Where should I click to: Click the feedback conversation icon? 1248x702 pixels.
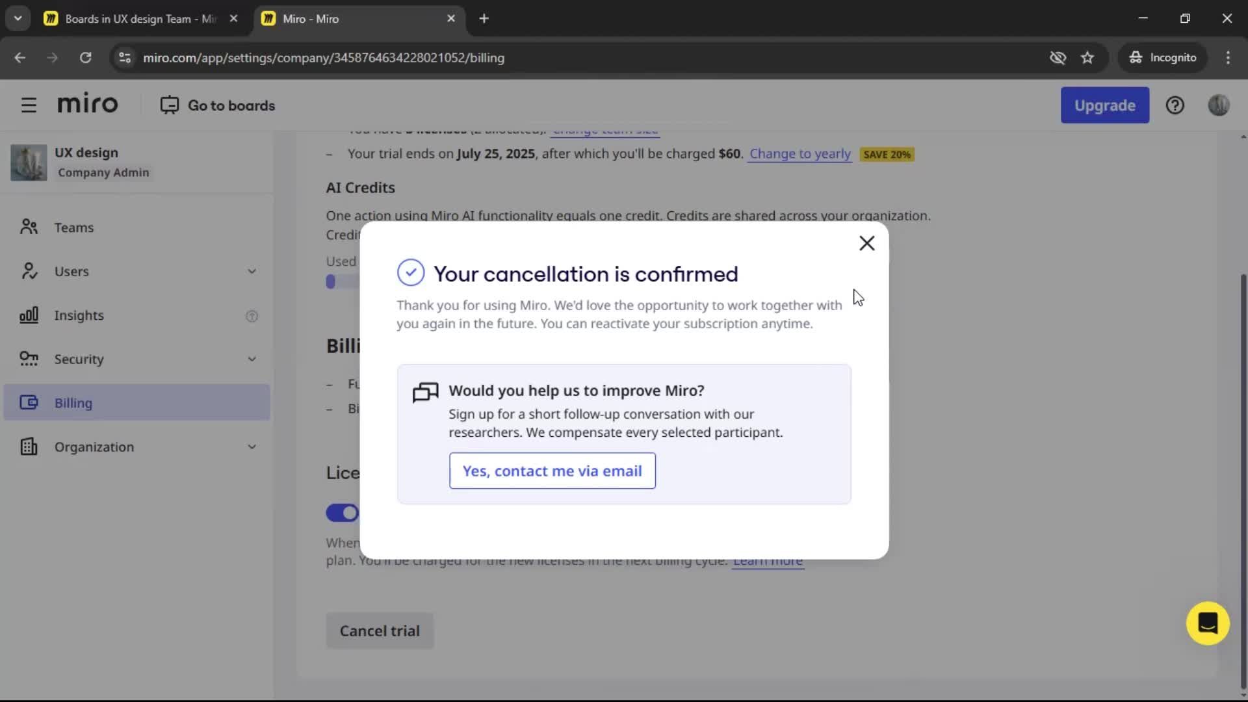click(x=425, y=392)
